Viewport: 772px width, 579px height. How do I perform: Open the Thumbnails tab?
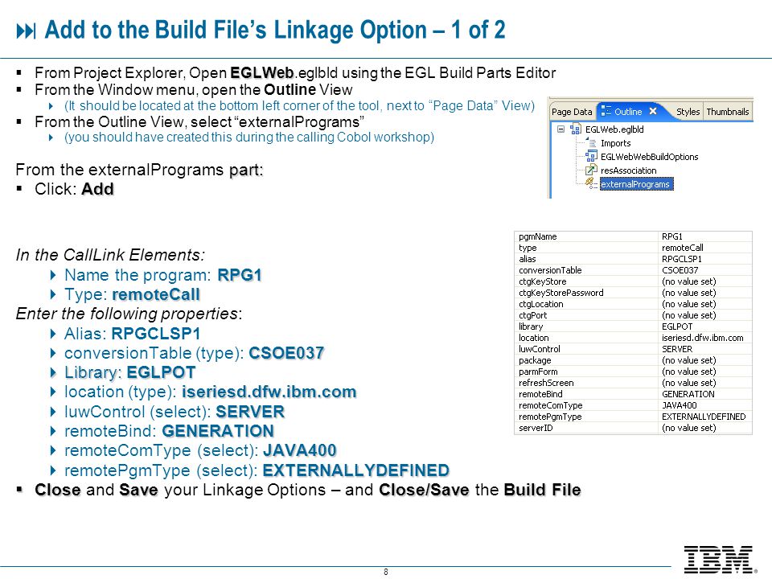tap(727, 112)
